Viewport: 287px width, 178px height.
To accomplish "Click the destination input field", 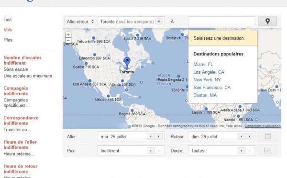I will tap(221, 22).
